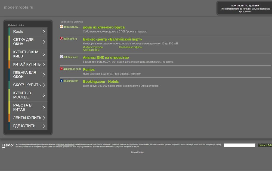Click the Sedo logo in footer
This screenshot has width=272, height=171.
pos(8,146)
